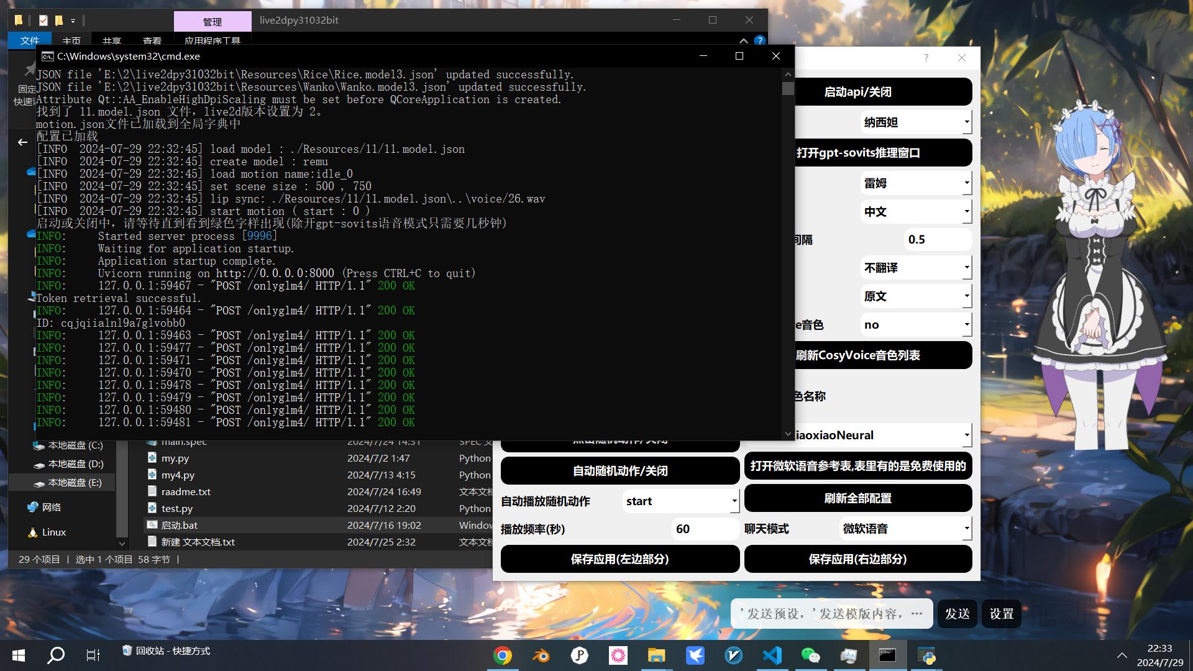Open WeChat from the taskbar
This screenshot has height=671, width=1193.
click(x=811, y=655)
